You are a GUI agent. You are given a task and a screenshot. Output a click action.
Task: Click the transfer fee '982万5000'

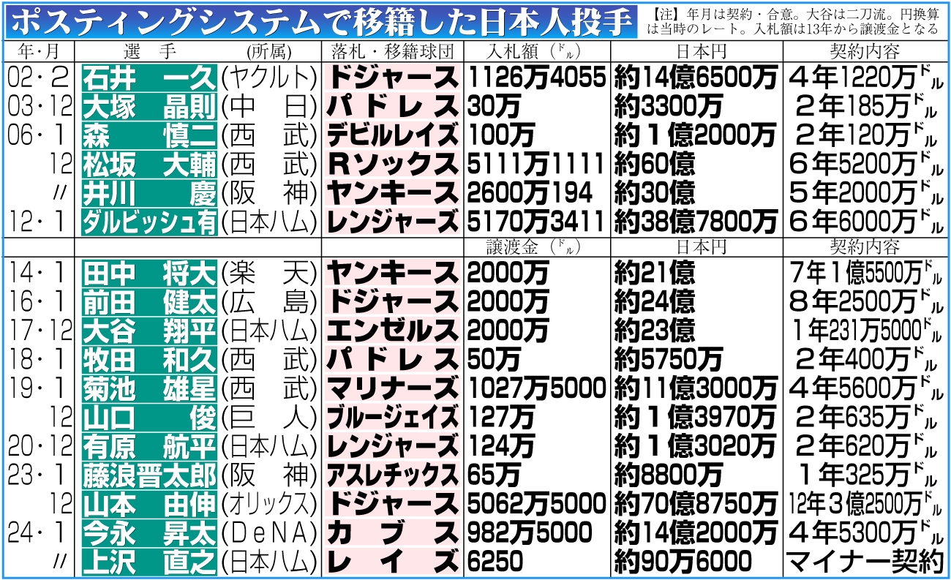[530, 533]
